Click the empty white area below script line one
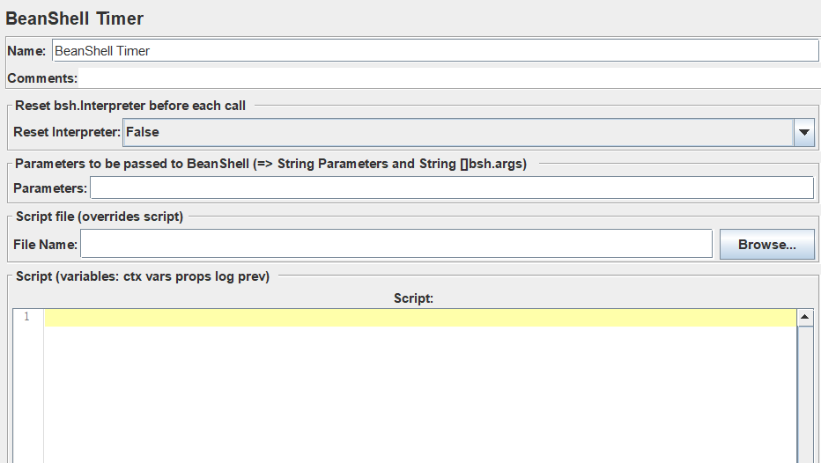The height and width of the screenshot is (463, 821). [x=420, y=394]
